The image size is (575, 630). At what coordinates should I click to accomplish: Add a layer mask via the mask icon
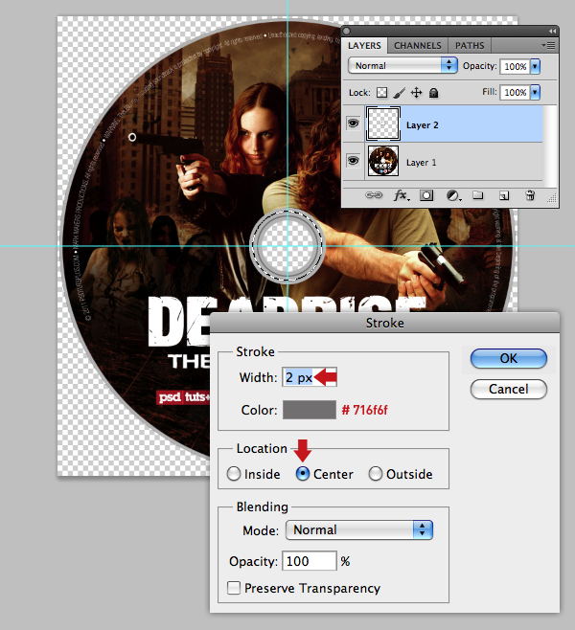[426, 195]
